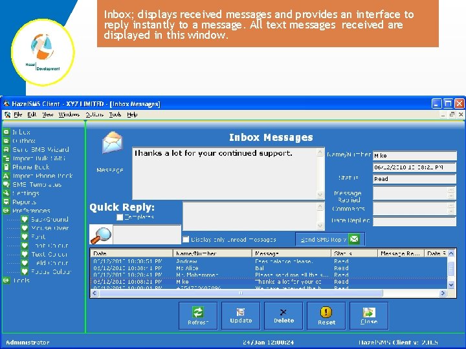Click the Reset button
This screenshot has width=466, height=349.
coord(326,316)
